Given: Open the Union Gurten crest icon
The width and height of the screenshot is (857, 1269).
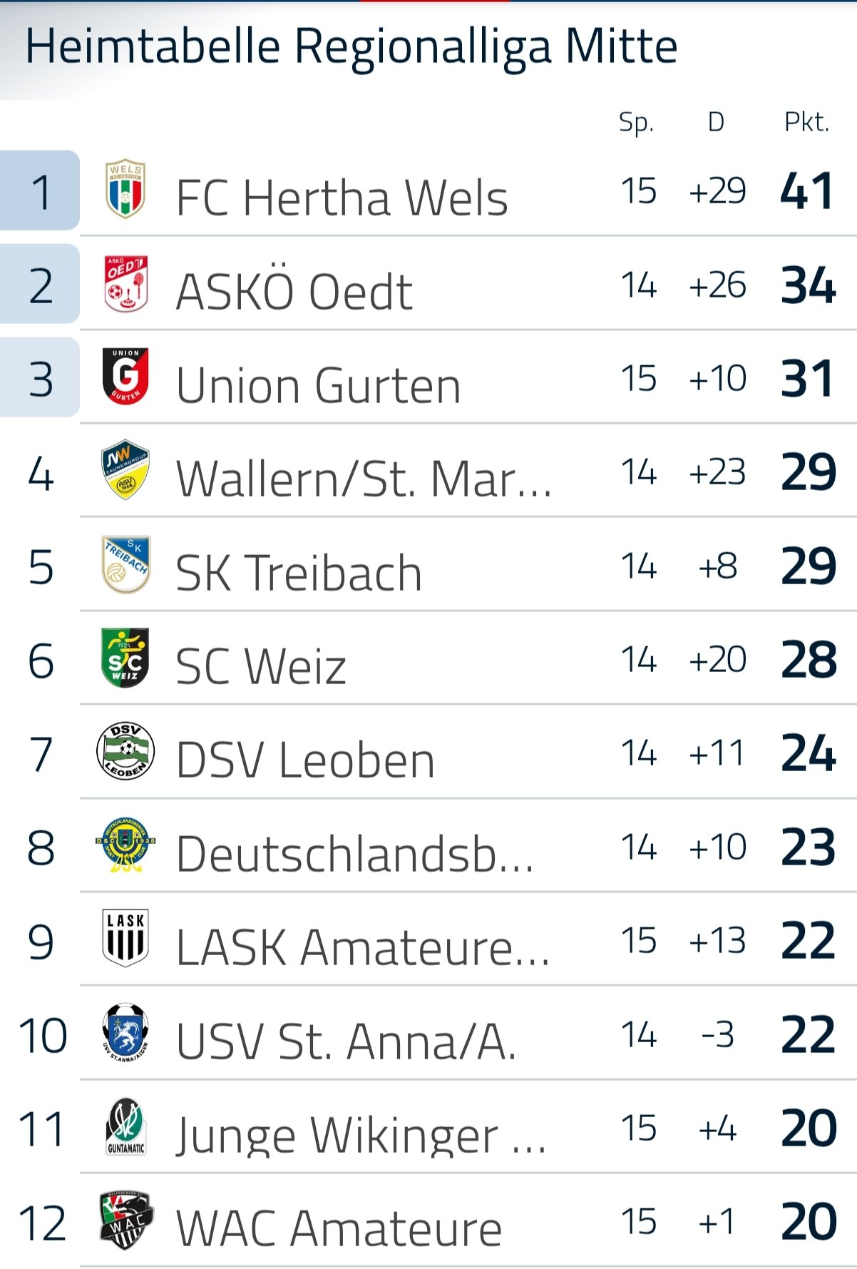Looking at the screenshot, I should 125,377.
